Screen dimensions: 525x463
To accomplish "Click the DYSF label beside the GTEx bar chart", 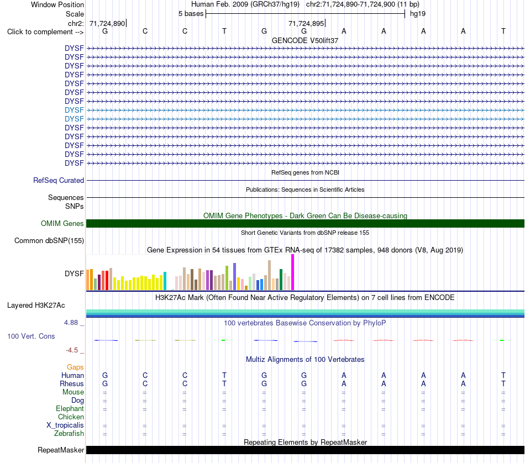I will 74,273.
